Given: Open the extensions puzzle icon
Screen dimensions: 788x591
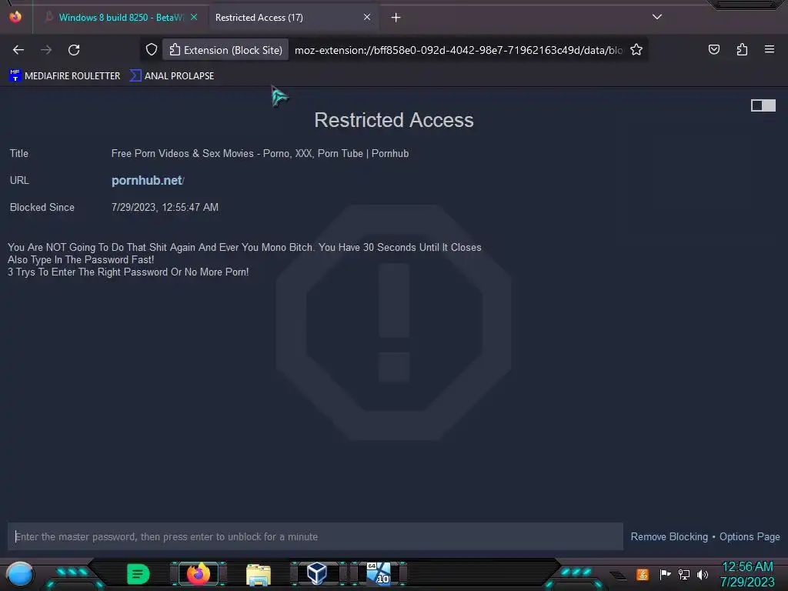Looking at the screenshot, I should (742, 49).
